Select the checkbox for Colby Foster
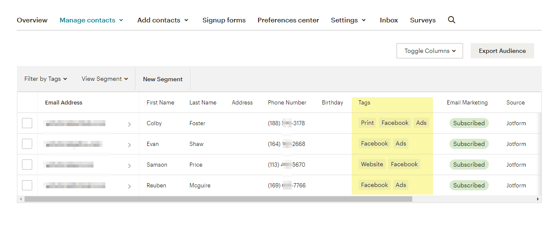The height and width of the screenshot is (228, 557). [27, 123]
